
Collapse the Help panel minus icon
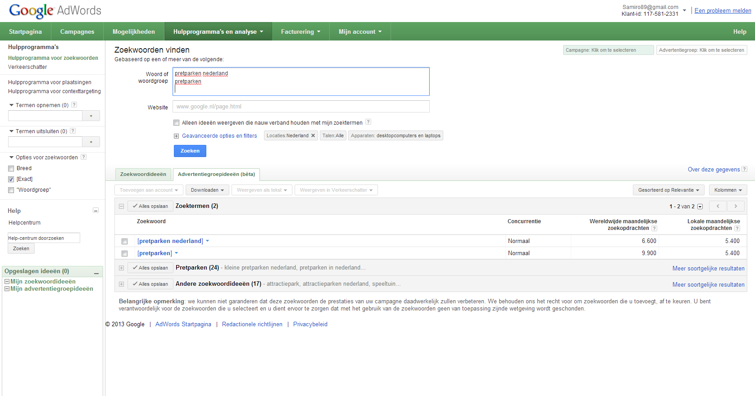(x=96, y=211)
